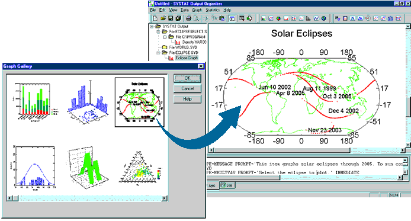Image resolution: width=411 pixels, height=221 pixels.
Task: Click the New document toolbar icon
Action: (x=155, y=18)
